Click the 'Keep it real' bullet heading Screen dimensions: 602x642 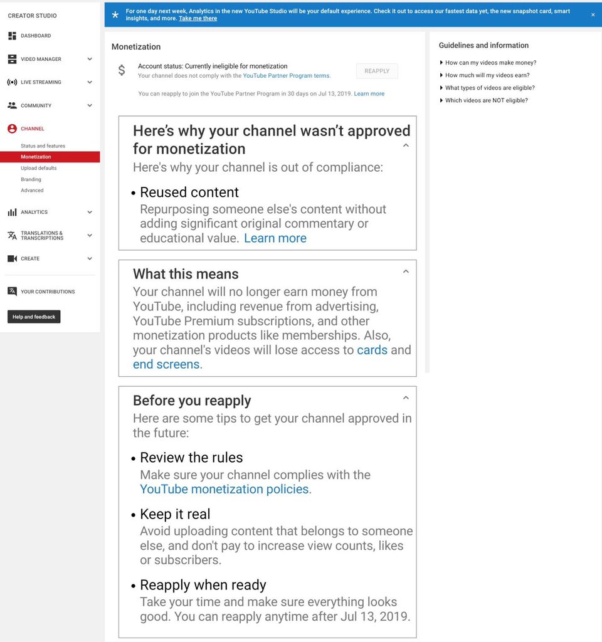pos(175,514)
